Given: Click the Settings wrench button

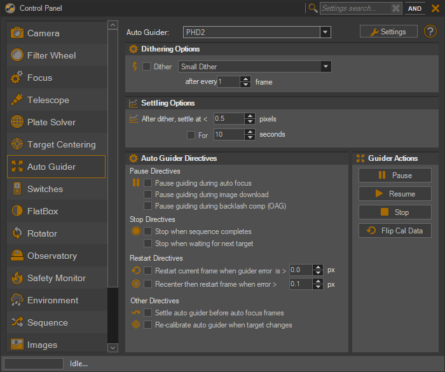Looking at the screenshot, I should click(x=388, y=32).
